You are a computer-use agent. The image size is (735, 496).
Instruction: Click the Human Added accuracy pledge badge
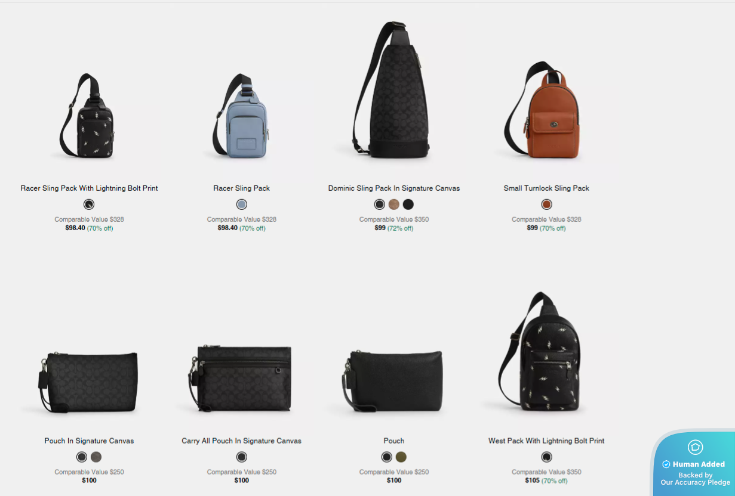tap(694, 463)
